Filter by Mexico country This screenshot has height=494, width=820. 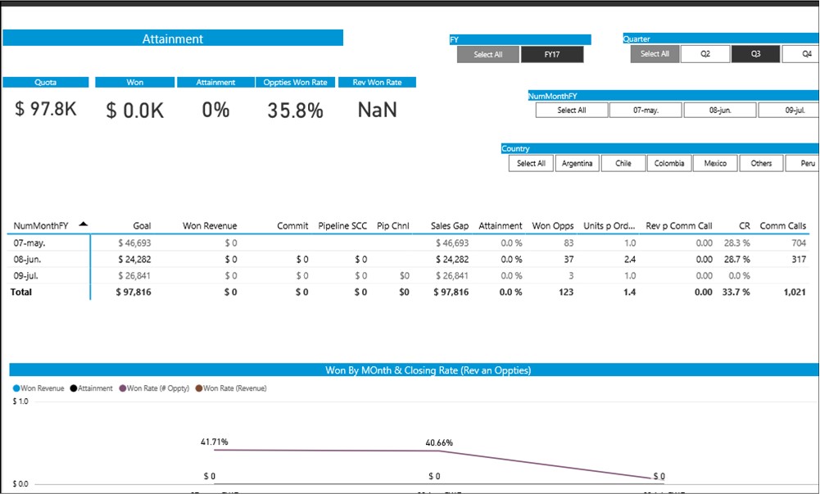point(715,163)
